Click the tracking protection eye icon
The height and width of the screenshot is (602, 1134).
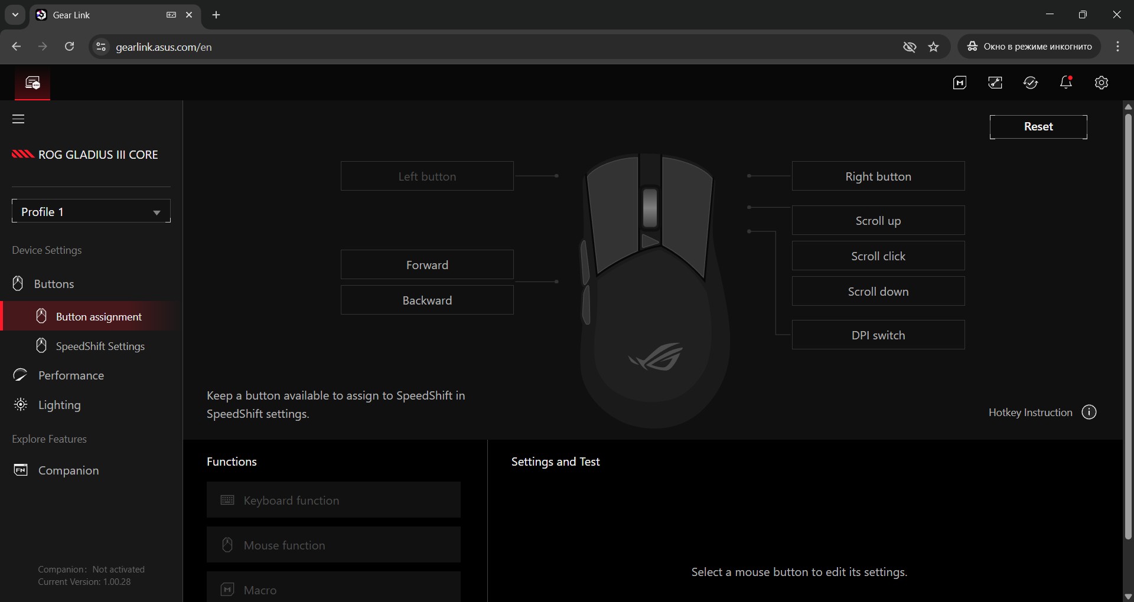[910, 47]
